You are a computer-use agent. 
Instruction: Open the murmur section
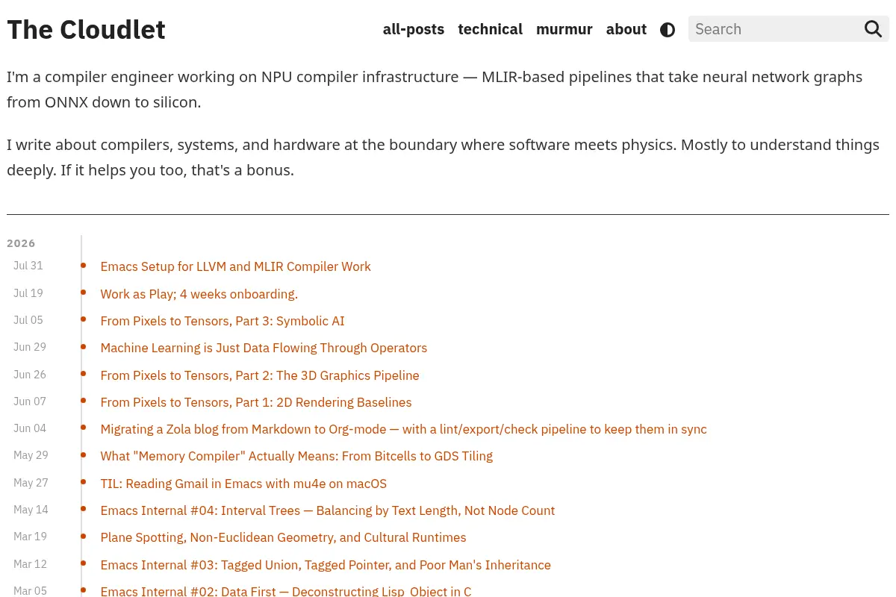point(564,29)
